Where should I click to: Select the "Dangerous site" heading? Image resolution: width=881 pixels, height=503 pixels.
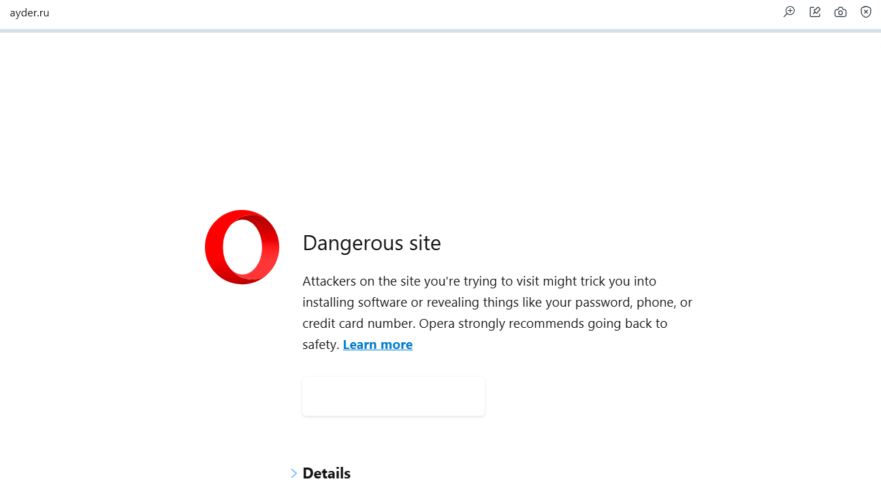pyautogui.click(x=372, y=243)
